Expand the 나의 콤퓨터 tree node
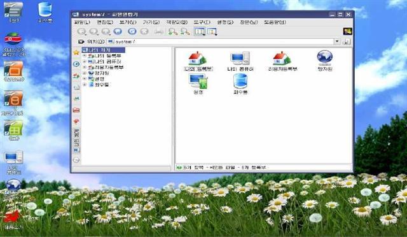Image resolution: width=407 pixels, height=237 pixels. [x=84, y=61]
